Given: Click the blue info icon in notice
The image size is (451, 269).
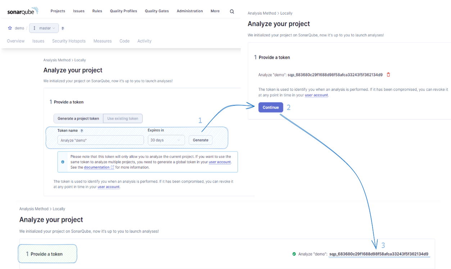Looking at the screenshot, I should tap(63, 162).
